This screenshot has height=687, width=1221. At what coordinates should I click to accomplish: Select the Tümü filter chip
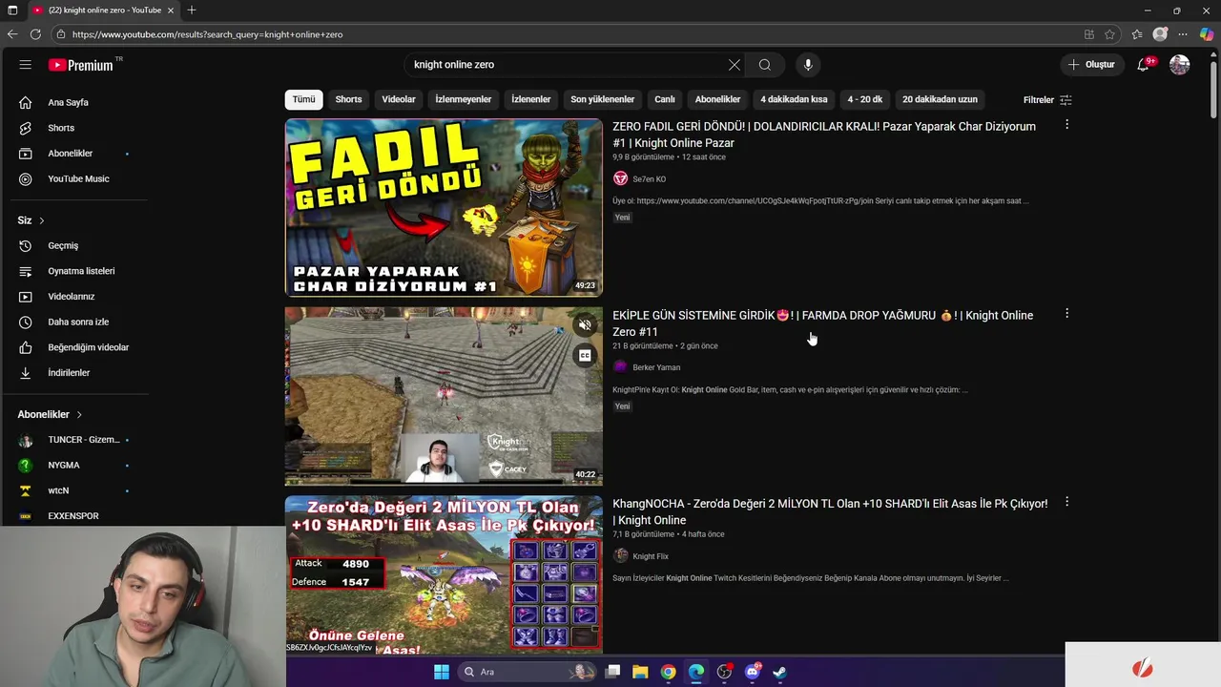click(303, 99)
